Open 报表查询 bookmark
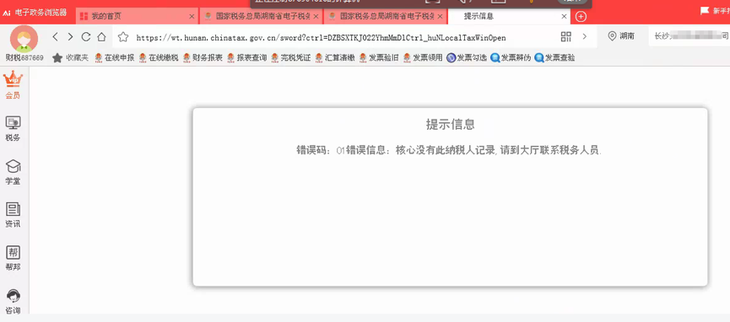The width and height of the screenshot is (730, 322). [246, 58]
